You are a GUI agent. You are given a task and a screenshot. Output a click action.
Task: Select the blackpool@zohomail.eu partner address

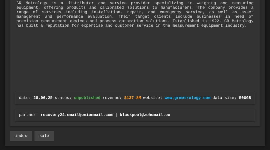[x=145, y=115]
